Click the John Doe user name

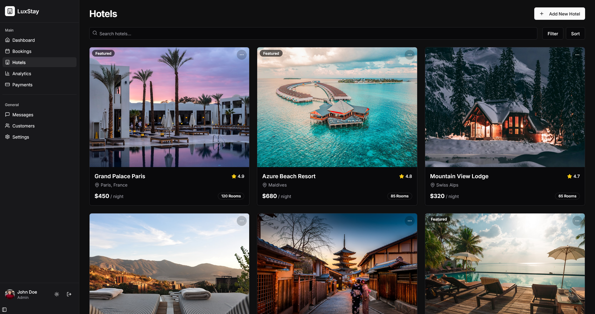[27, 292]
